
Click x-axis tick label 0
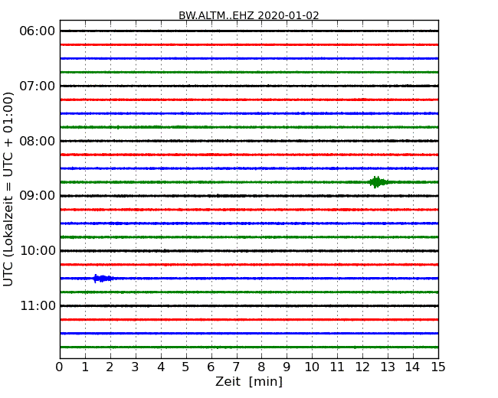[60, 367]
